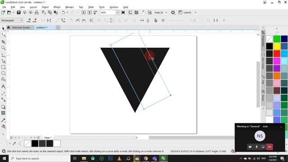This screenshot has width=288, height=162.
Task: Mute microphone in the Meeting window
Action: click(256, 147)
